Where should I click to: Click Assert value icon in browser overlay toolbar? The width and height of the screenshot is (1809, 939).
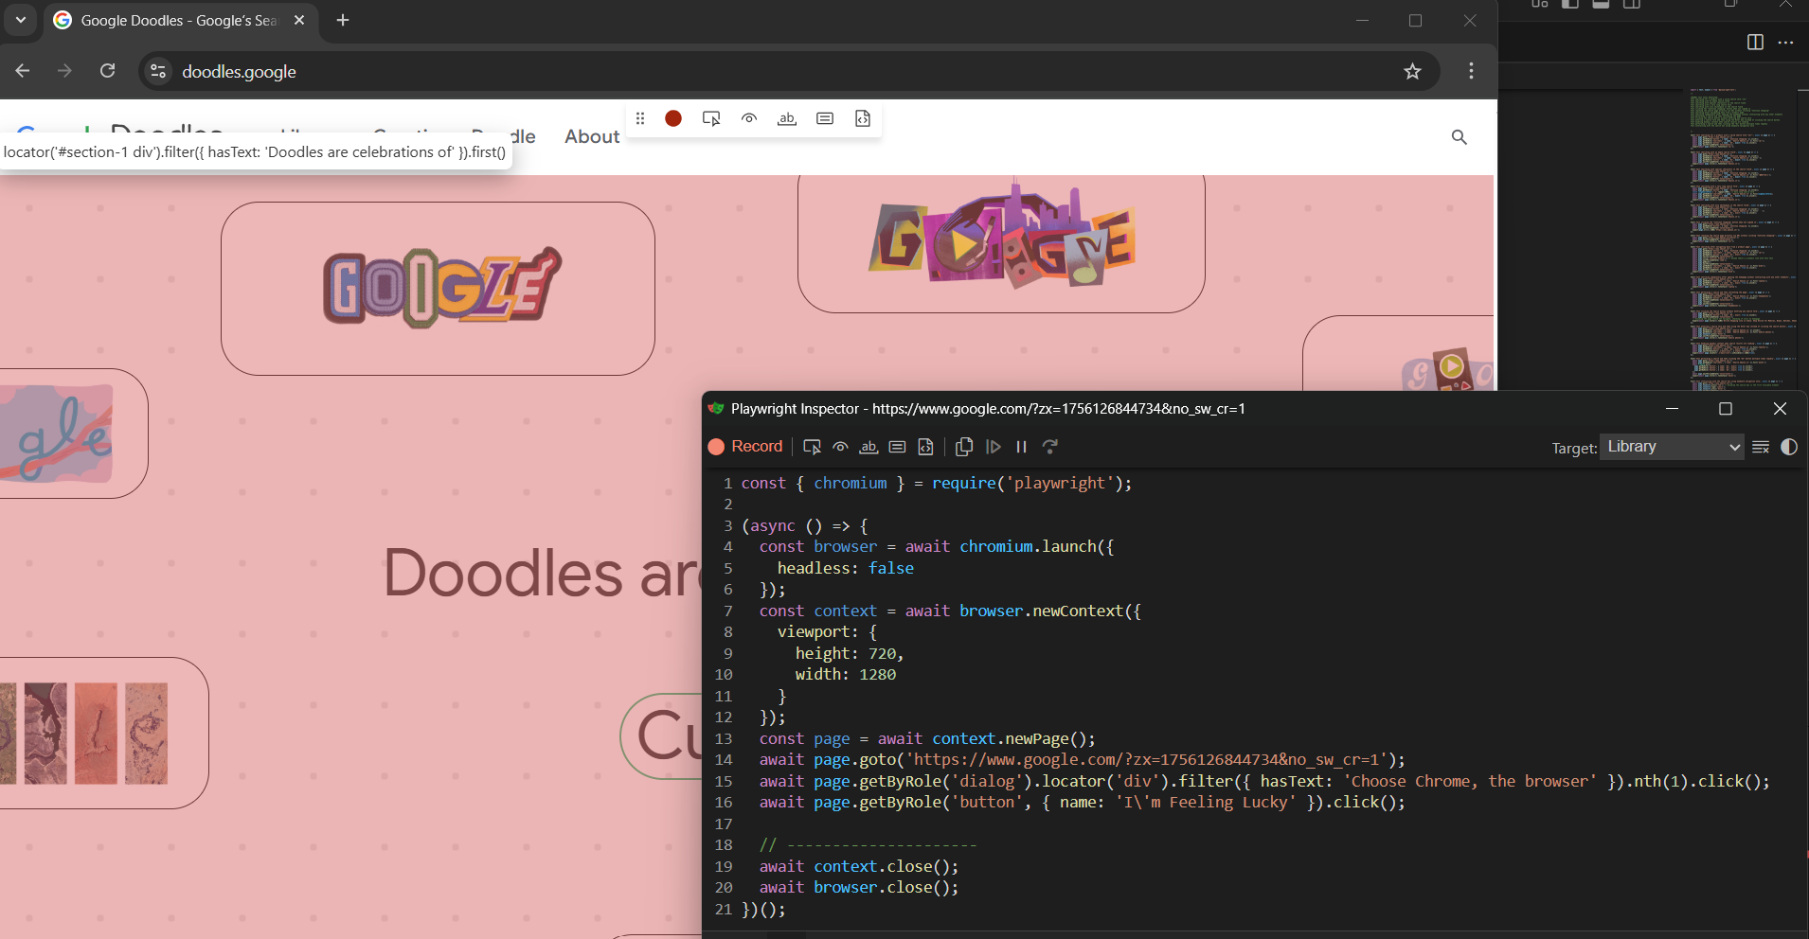[x=825, y=118]
